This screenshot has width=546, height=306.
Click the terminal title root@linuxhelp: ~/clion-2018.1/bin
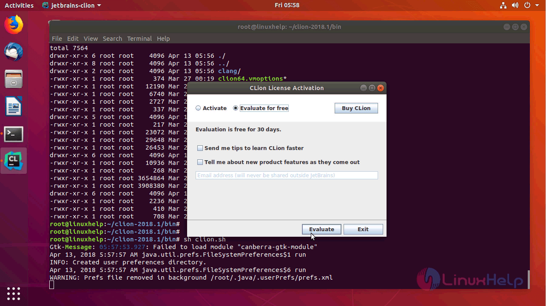click(x=289, y=27)
